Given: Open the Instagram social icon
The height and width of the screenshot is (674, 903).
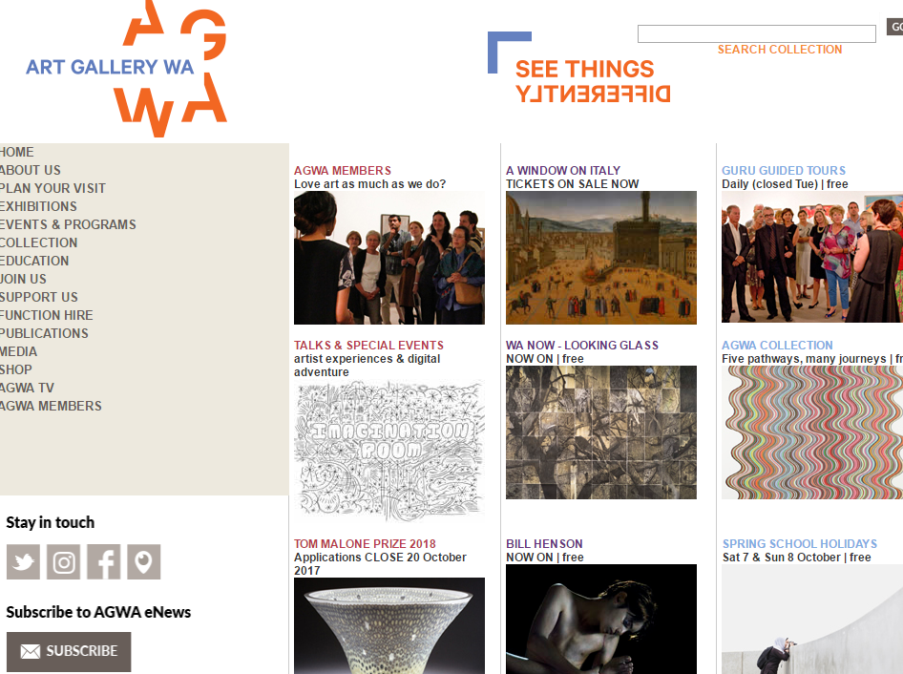Looking at the screenshot, I should (63, 561).
